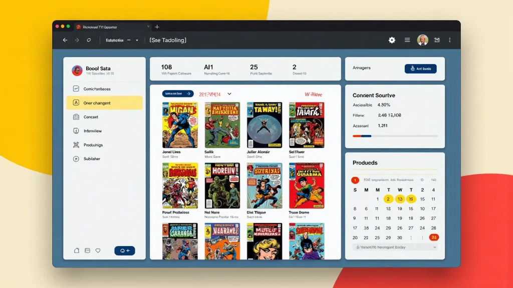Click the heart favorites icon in sidebar
This screenshot has height=288, width=513.
point(98,250)
